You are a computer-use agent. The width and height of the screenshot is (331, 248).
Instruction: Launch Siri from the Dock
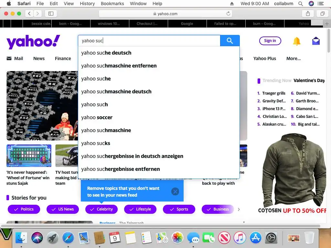37,238
